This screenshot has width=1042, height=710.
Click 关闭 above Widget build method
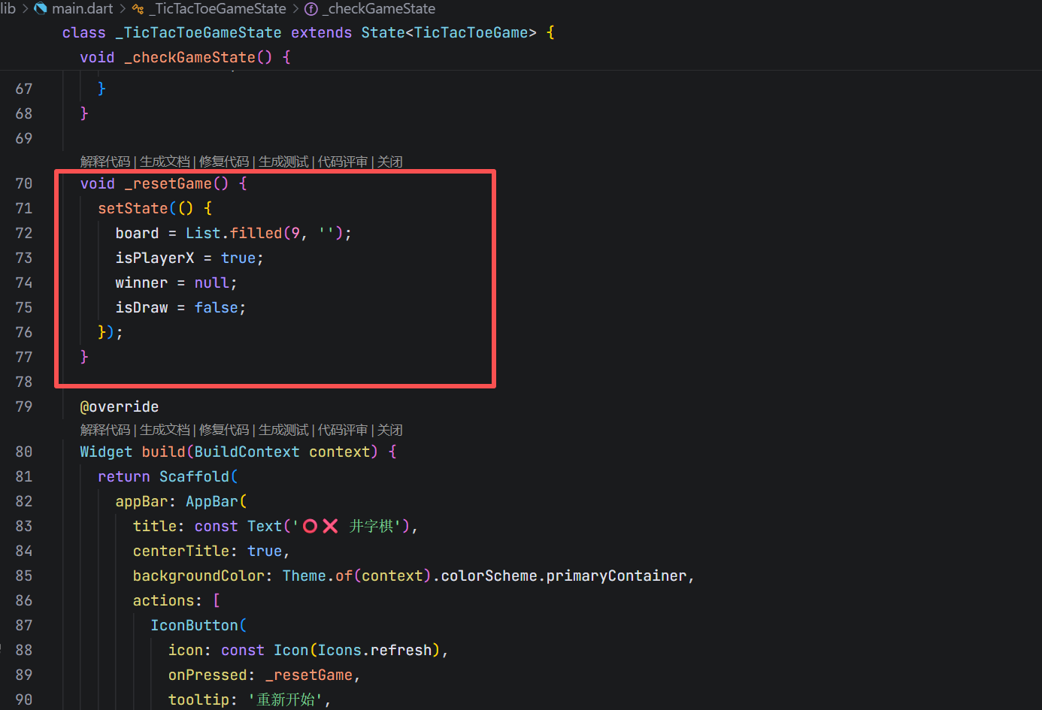click(x=390, y=430)
